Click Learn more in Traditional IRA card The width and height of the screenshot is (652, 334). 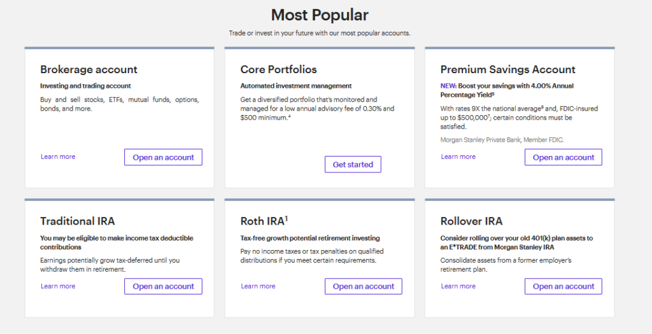tap(58, 286)
